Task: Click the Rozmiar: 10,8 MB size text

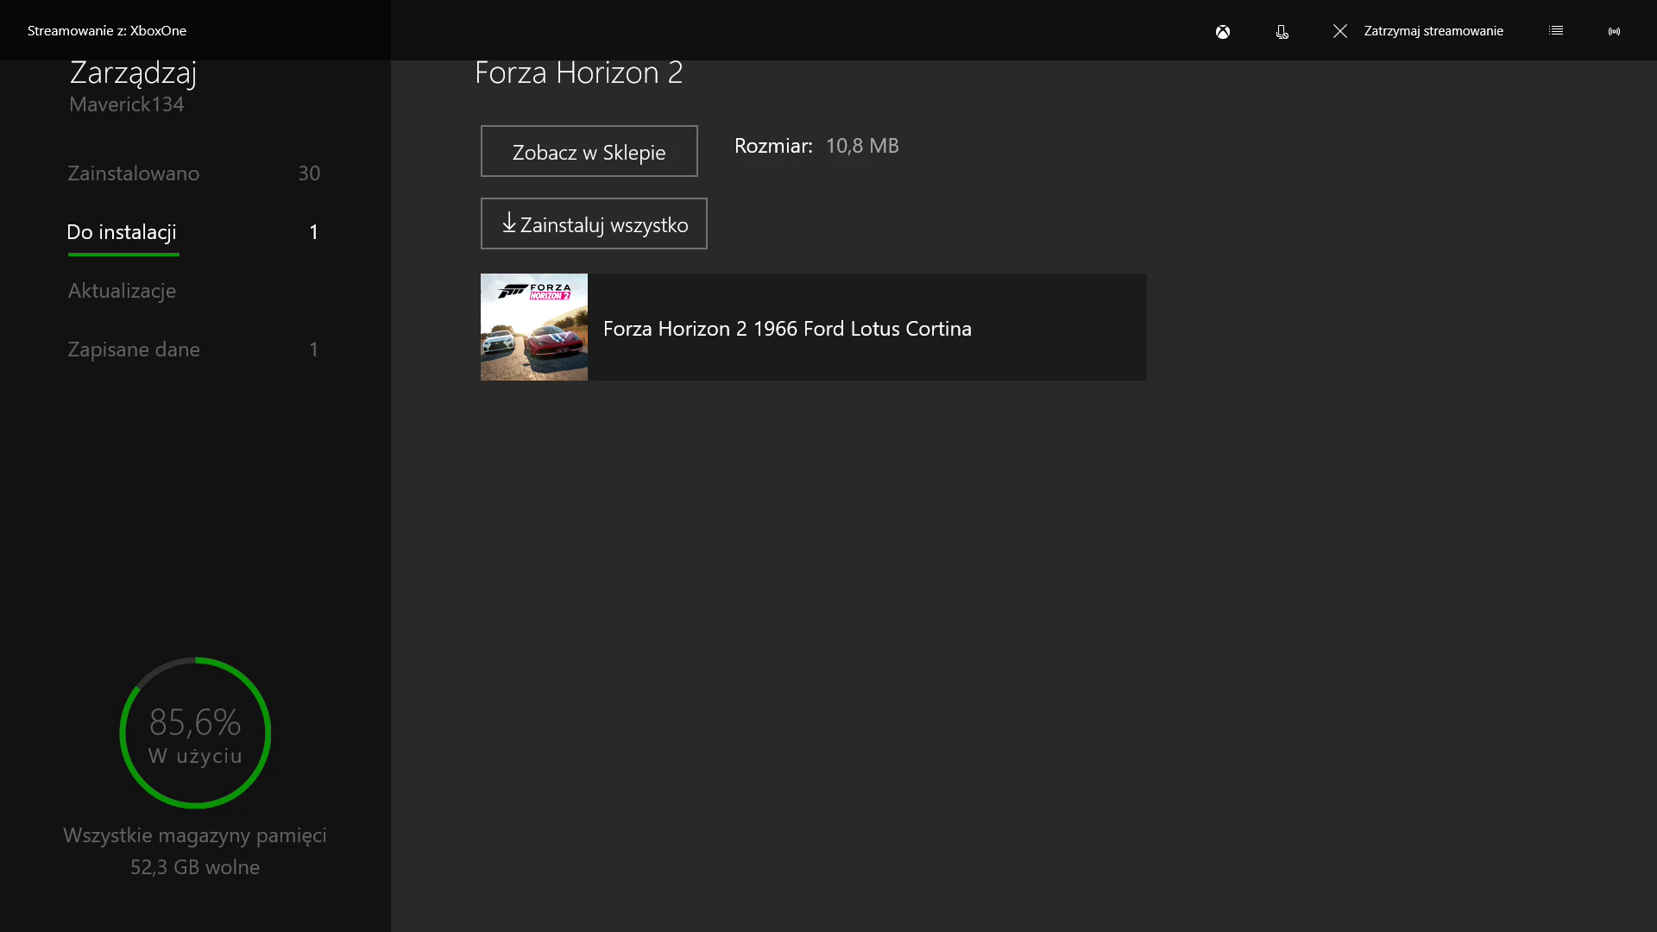Action: click(x=816, y=146)
